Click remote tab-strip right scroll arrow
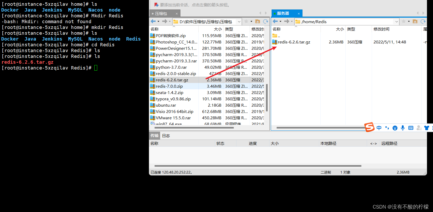The image size is (433, 212). point(423,13)
